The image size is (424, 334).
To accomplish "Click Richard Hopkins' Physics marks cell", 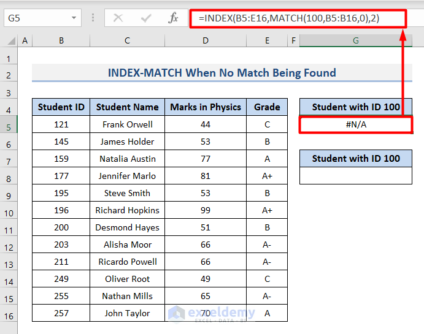I will [x=205, y=210].
